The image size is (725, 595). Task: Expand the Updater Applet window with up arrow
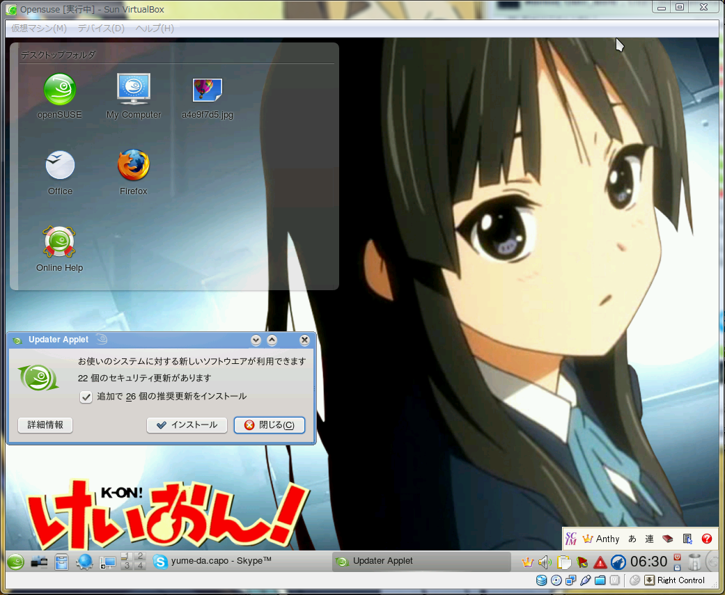pyautogui.click(x=272, y=340)
